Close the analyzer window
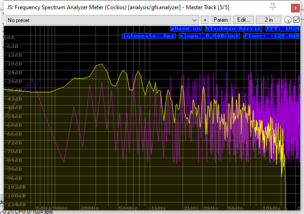 point(295,8)
